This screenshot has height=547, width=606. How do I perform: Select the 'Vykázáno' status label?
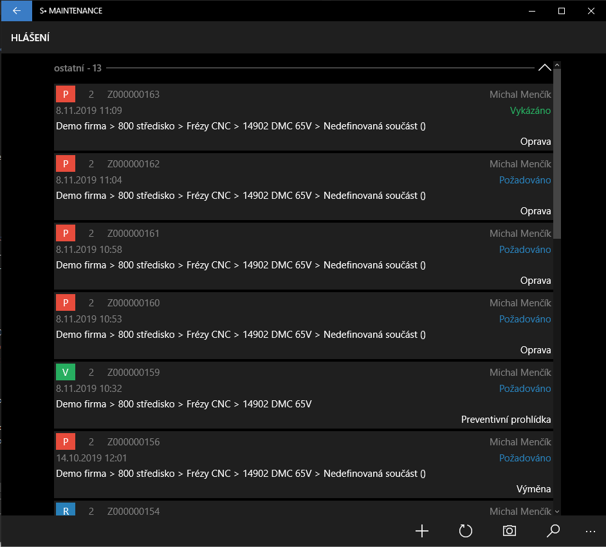pyautogui.click(x=530, y=111)
